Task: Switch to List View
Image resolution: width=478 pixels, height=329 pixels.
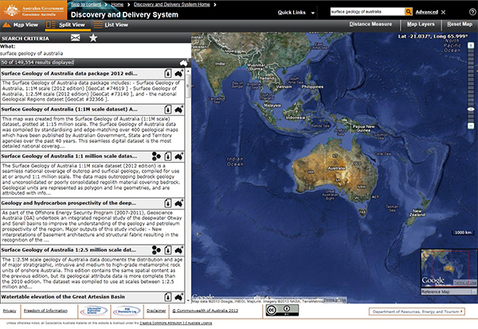Action: 114,25
